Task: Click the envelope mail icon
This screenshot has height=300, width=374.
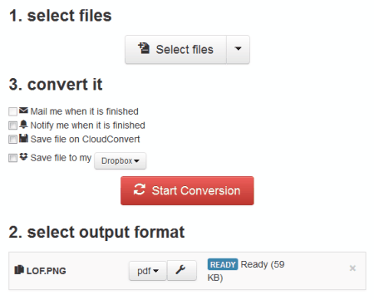Action: coord(23,111)
